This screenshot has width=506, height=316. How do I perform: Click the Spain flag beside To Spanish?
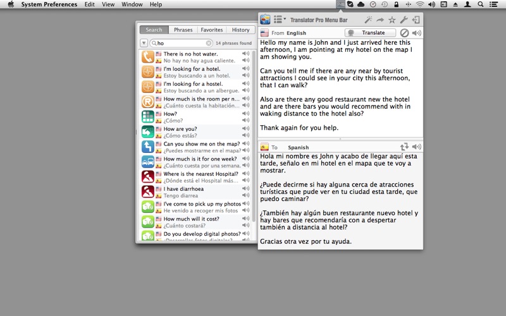[264, 147]
